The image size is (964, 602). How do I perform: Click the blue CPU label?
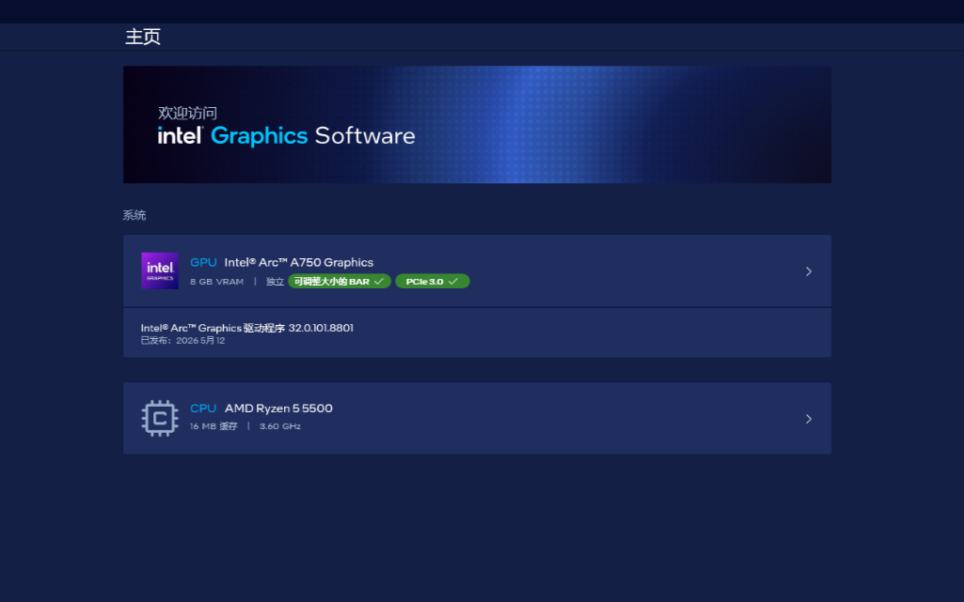(x=203, y=409)
